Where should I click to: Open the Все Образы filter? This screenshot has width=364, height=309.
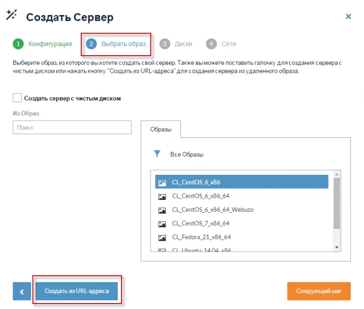point(186,154)
